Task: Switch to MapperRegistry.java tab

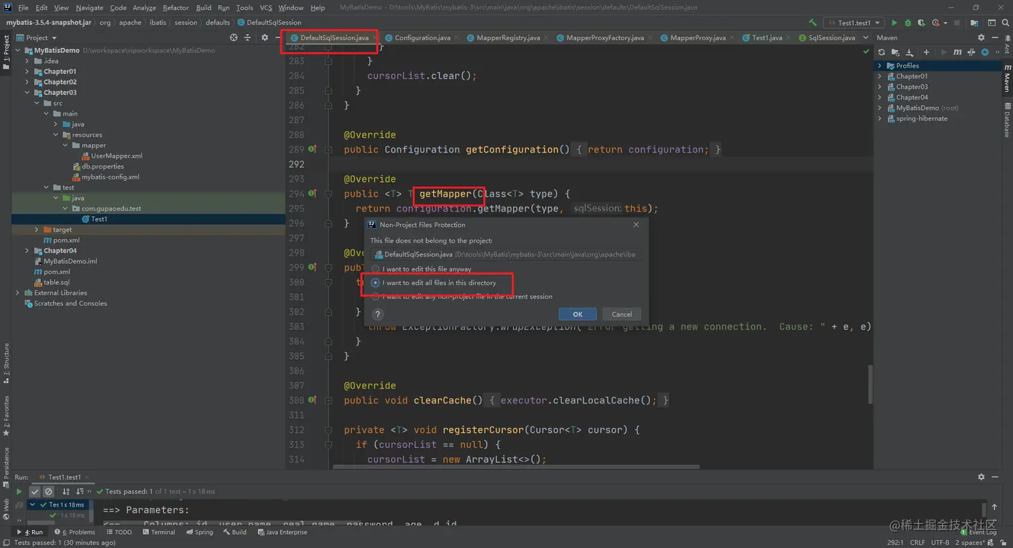Action: point(509,38)
